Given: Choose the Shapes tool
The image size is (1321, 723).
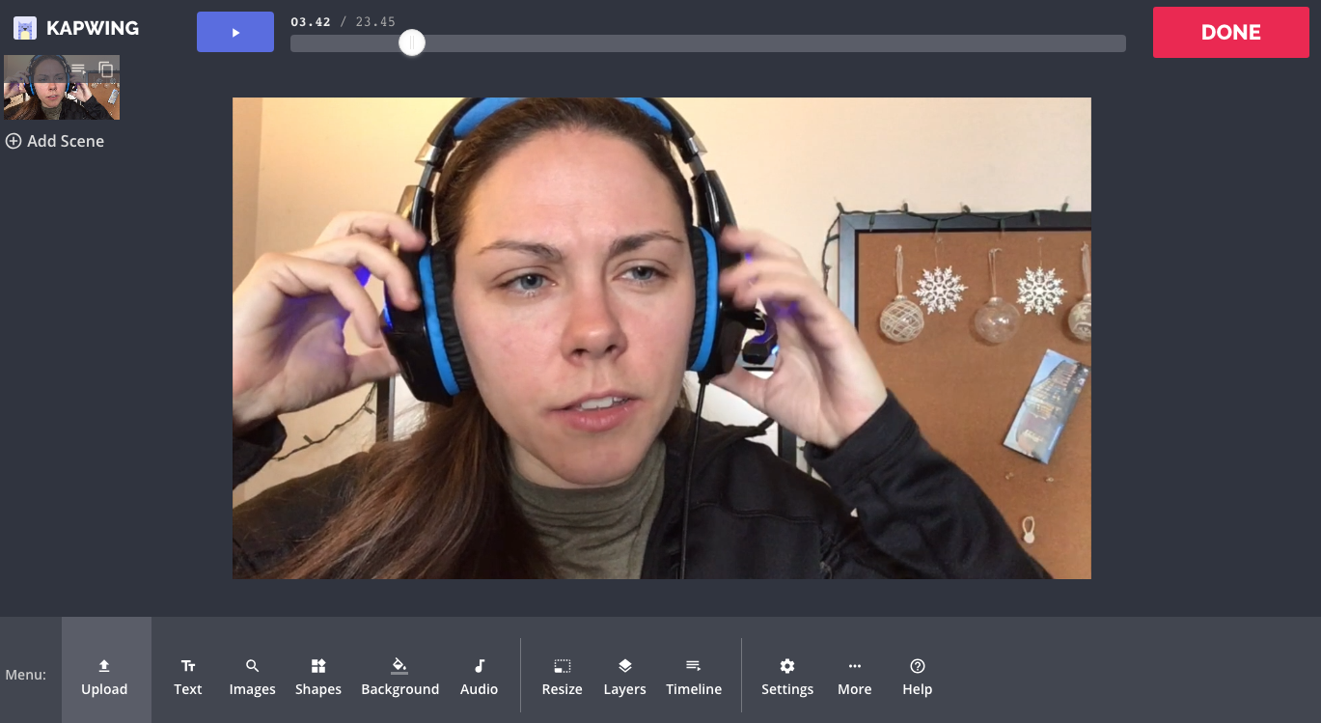Looking at the screenshot, I should tap(318, 675).
